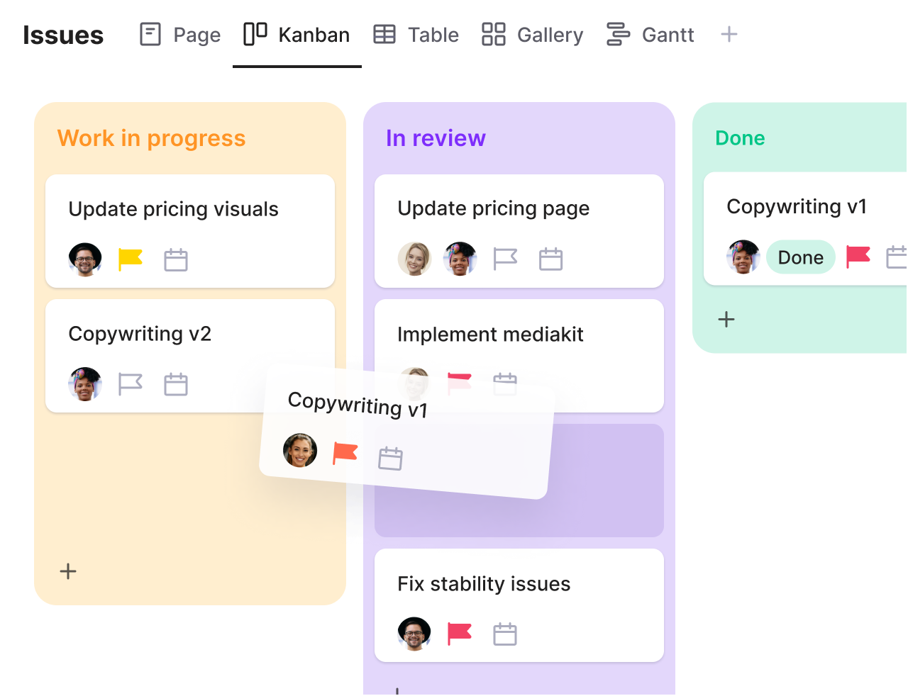Add card to Work in progress column
Viewport: 908px width, 696px height.
(68, 571)
